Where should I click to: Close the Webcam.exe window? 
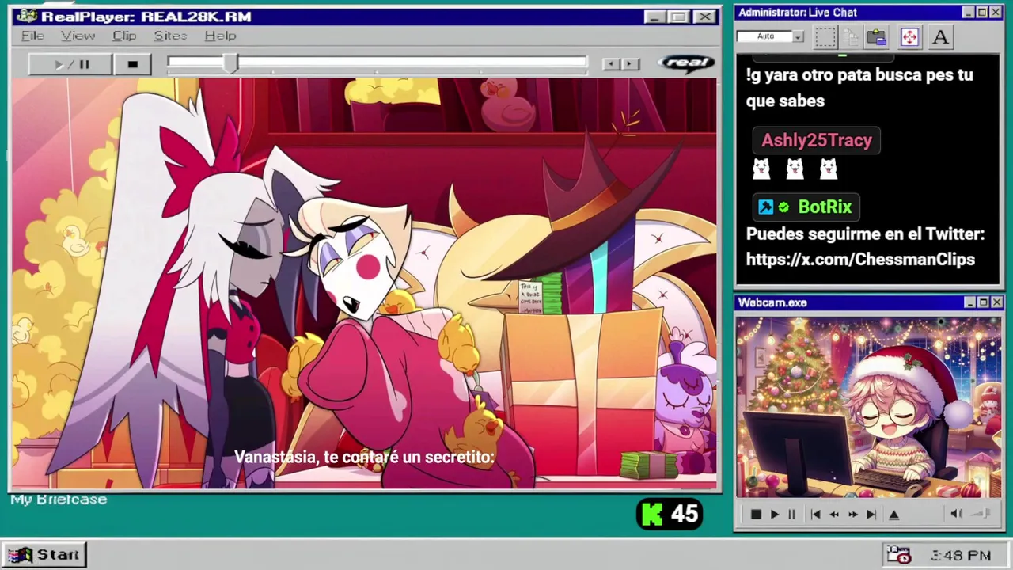pyautogui.click(x=996, y=302)
